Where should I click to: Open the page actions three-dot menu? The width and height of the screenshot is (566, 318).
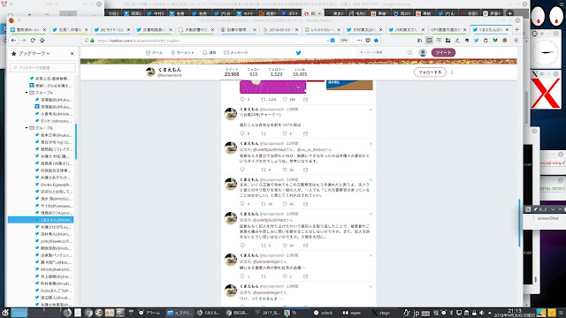click(359, 41)
